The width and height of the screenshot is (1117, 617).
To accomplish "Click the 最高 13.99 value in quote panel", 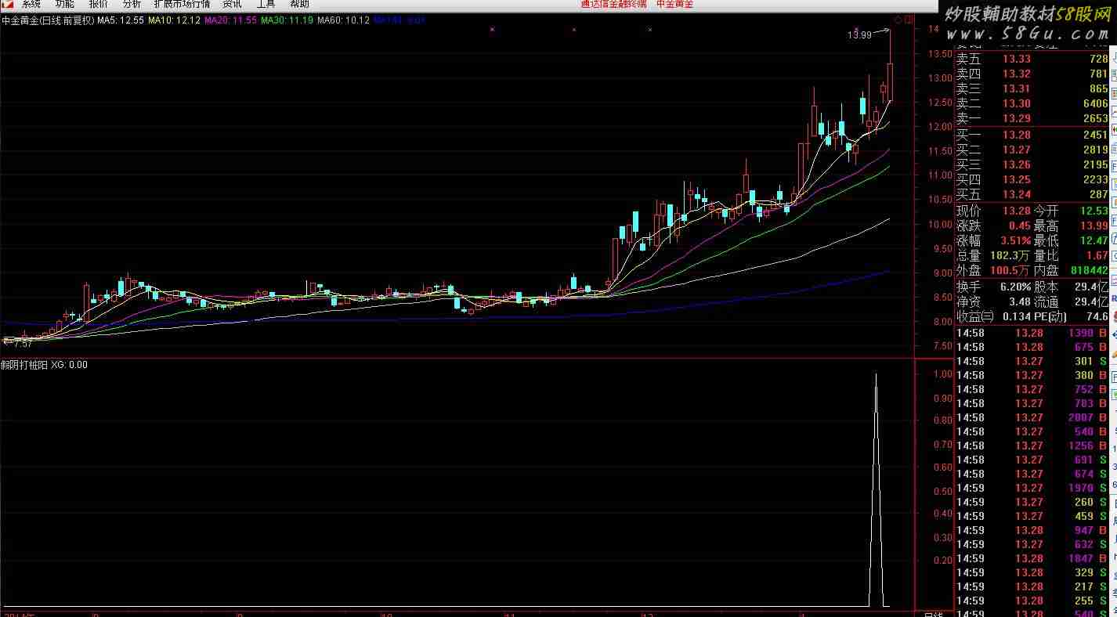I will [1094, 226].
